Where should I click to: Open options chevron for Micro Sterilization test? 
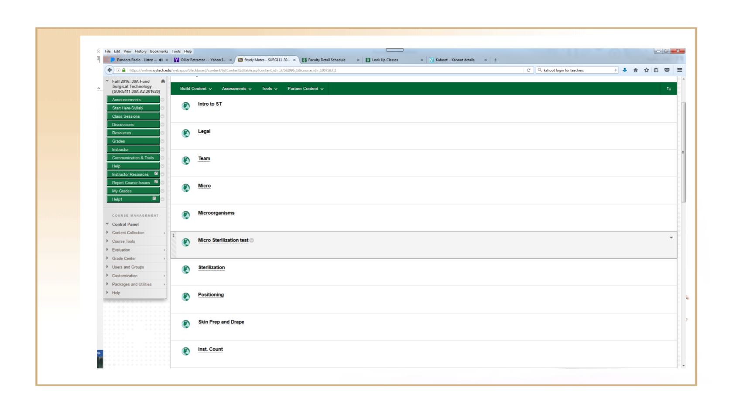click(671, 238)
